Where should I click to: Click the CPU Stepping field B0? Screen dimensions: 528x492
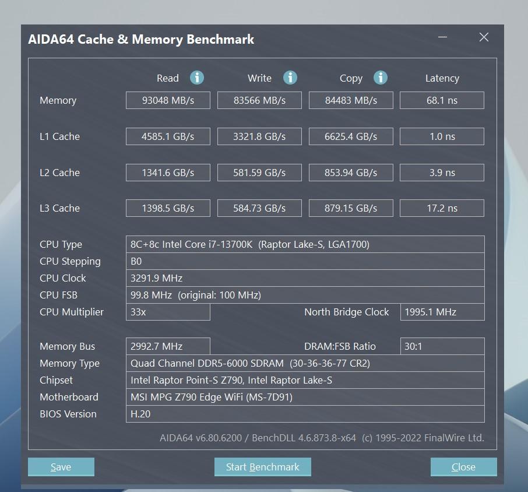(x=305, y=261)
